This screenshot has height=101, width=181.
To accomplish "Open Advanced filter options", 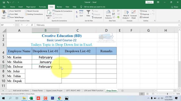I will pos(97,18).
